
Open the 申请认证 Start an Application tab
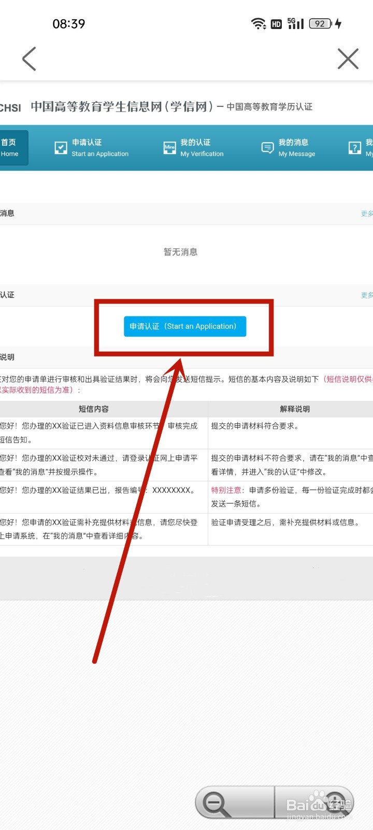click(x=92, y=148)
